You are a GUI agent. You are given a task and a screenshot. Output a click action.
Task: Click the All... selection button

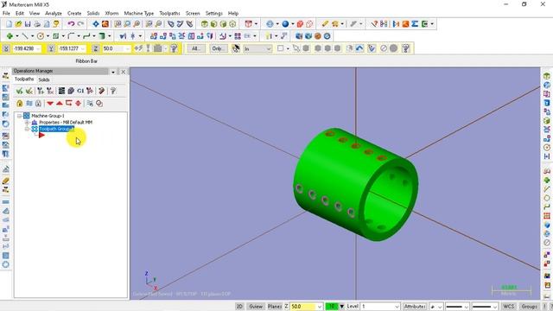point(196,48)
